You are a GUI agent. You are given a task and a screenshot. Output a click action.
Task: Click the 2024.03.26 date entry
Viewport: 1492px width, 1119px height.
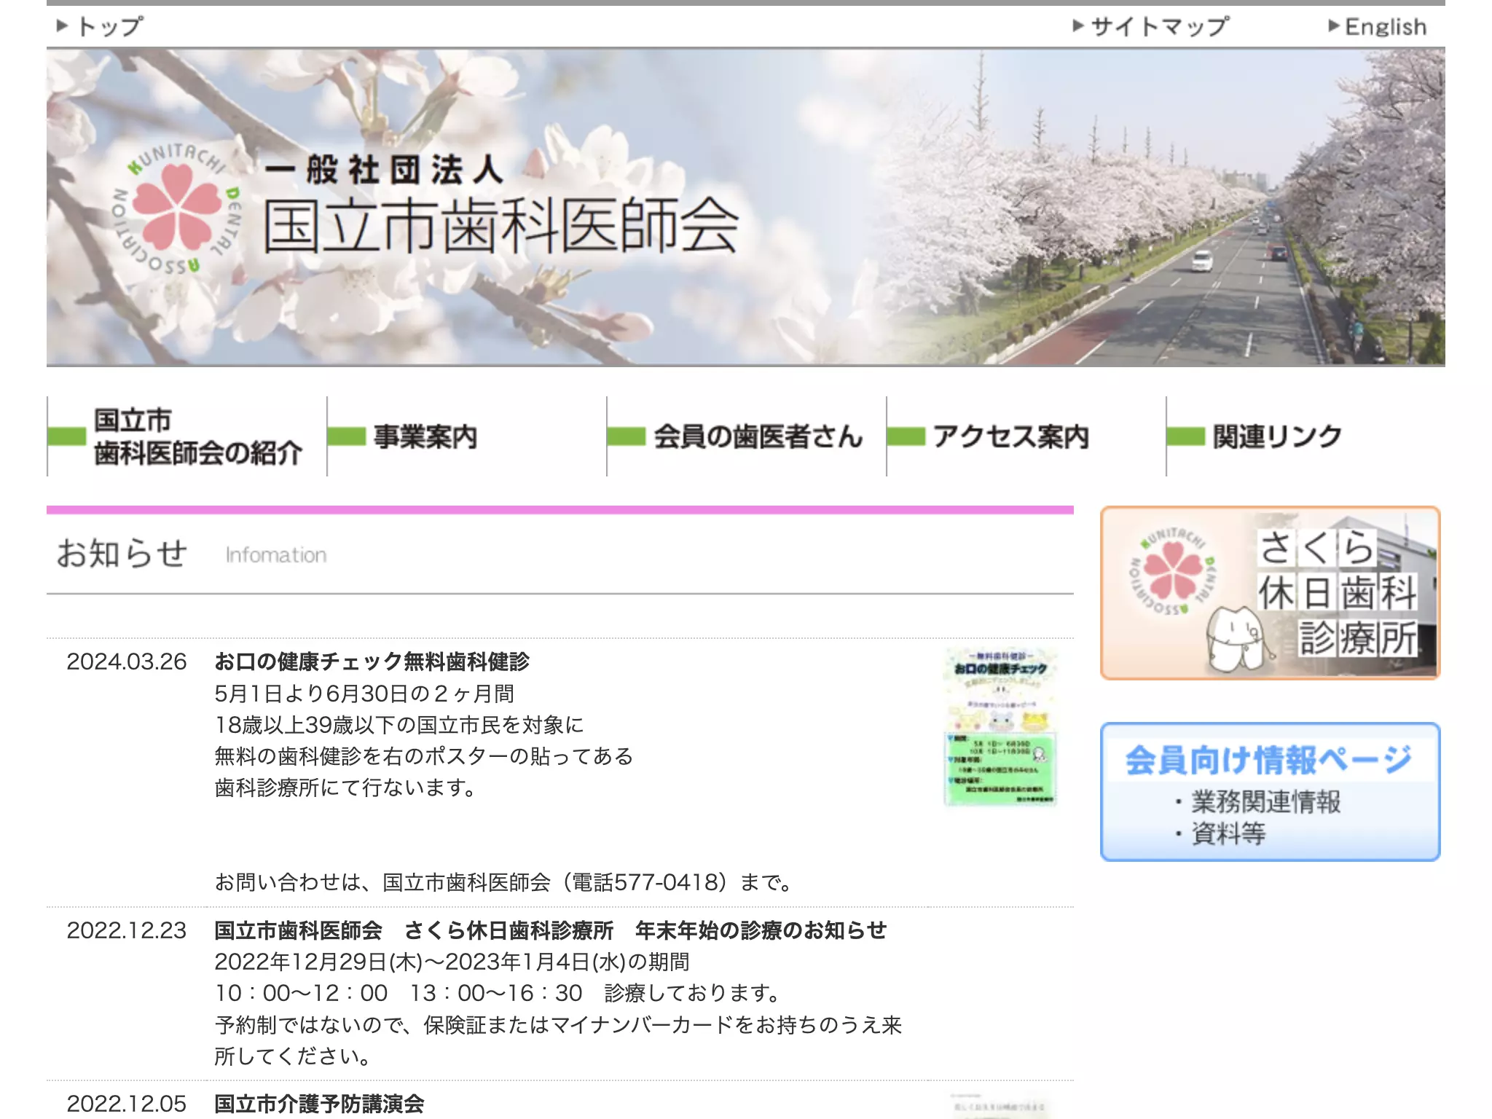point(127,661)
